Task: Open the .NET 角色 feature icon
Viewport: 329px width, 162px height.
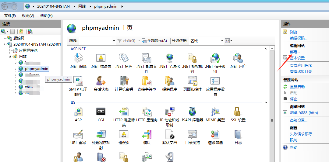Action: coord(124,58)
